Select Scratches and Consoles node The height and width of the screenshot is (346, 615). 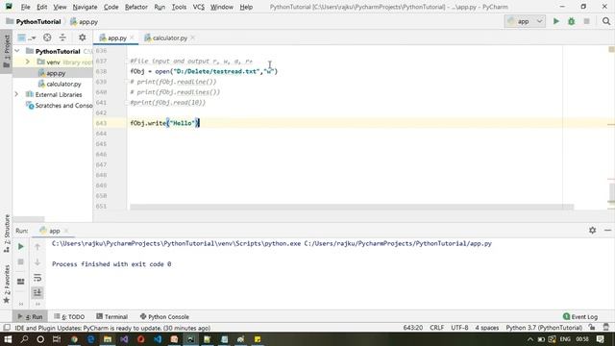[59, 106]
